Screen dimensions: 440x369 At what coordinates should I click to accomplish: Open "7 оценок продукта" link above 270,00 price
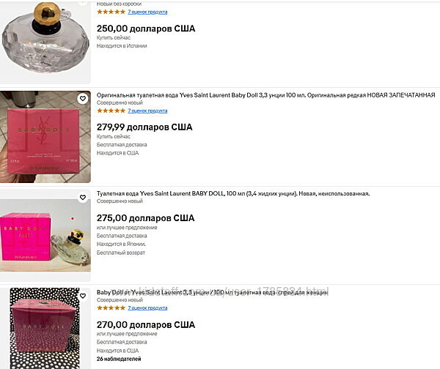(x=147, y=308)
